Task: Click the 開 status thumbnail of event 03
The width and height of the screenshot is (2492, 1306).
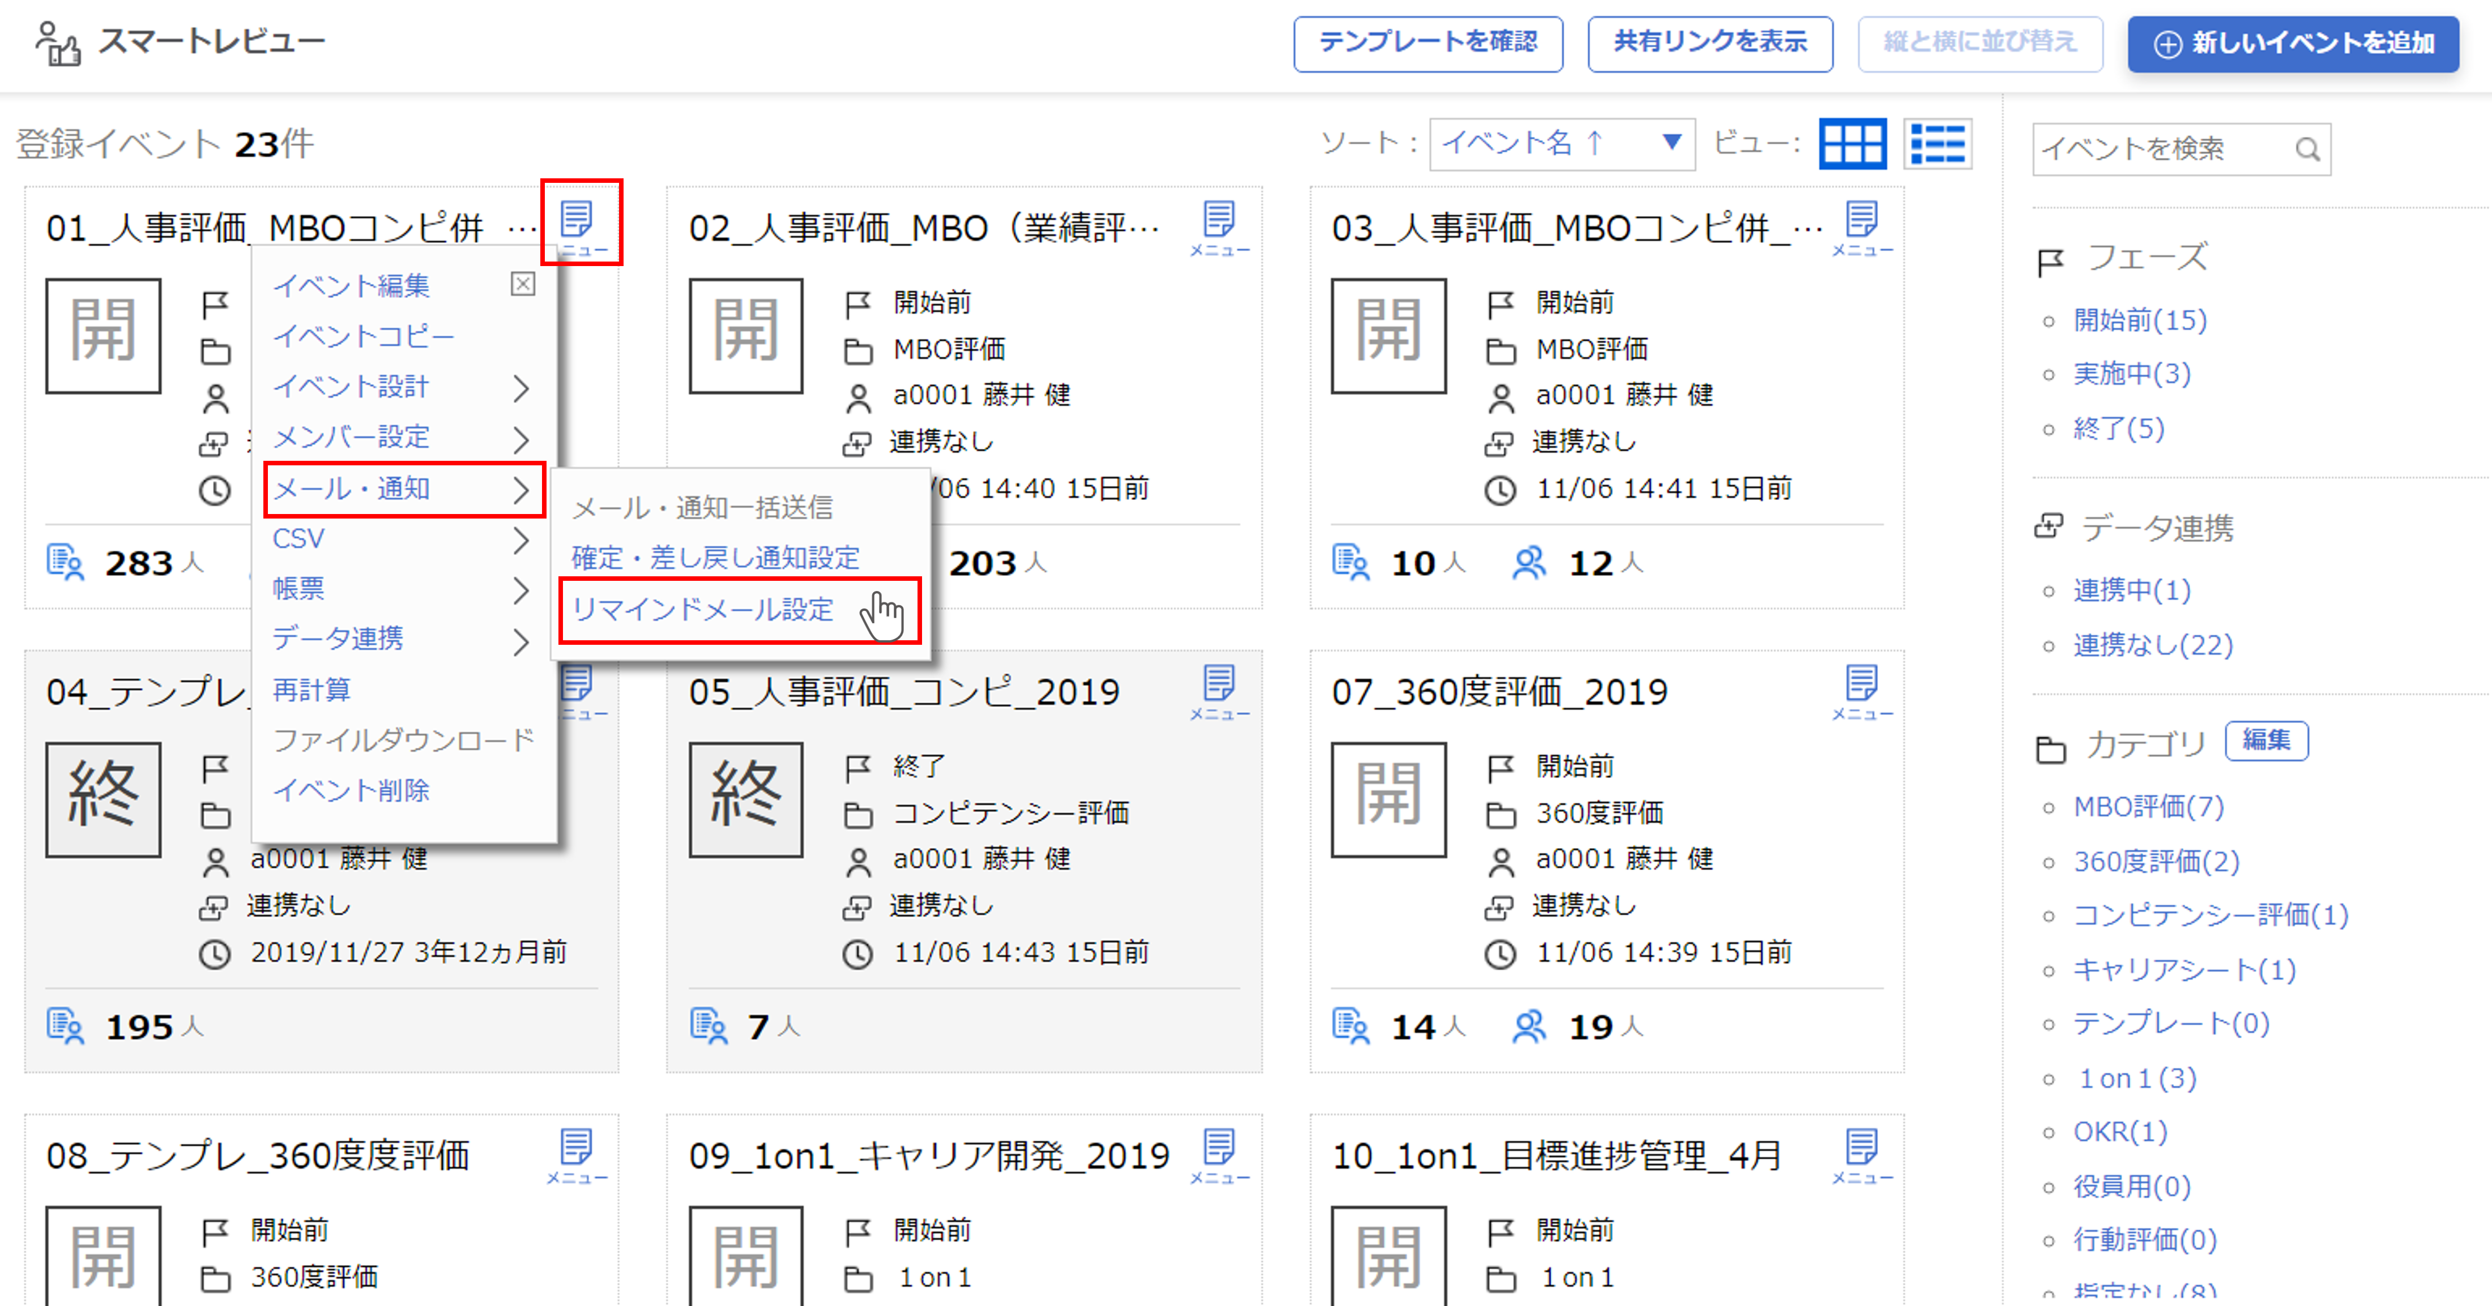Action: point(1388,336)
